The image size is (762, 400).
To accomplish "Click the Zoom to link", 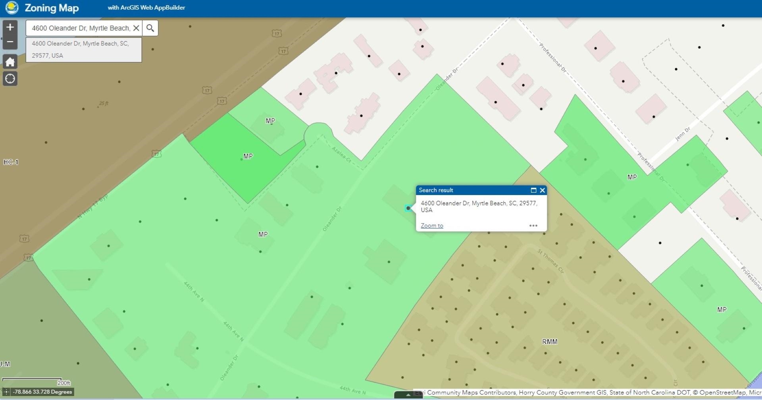I will tap(432, 226).
